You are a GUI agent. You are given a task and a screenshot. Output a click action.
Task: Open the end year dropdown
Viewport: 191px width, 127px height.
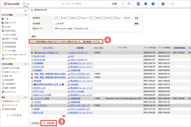[93, 18]
